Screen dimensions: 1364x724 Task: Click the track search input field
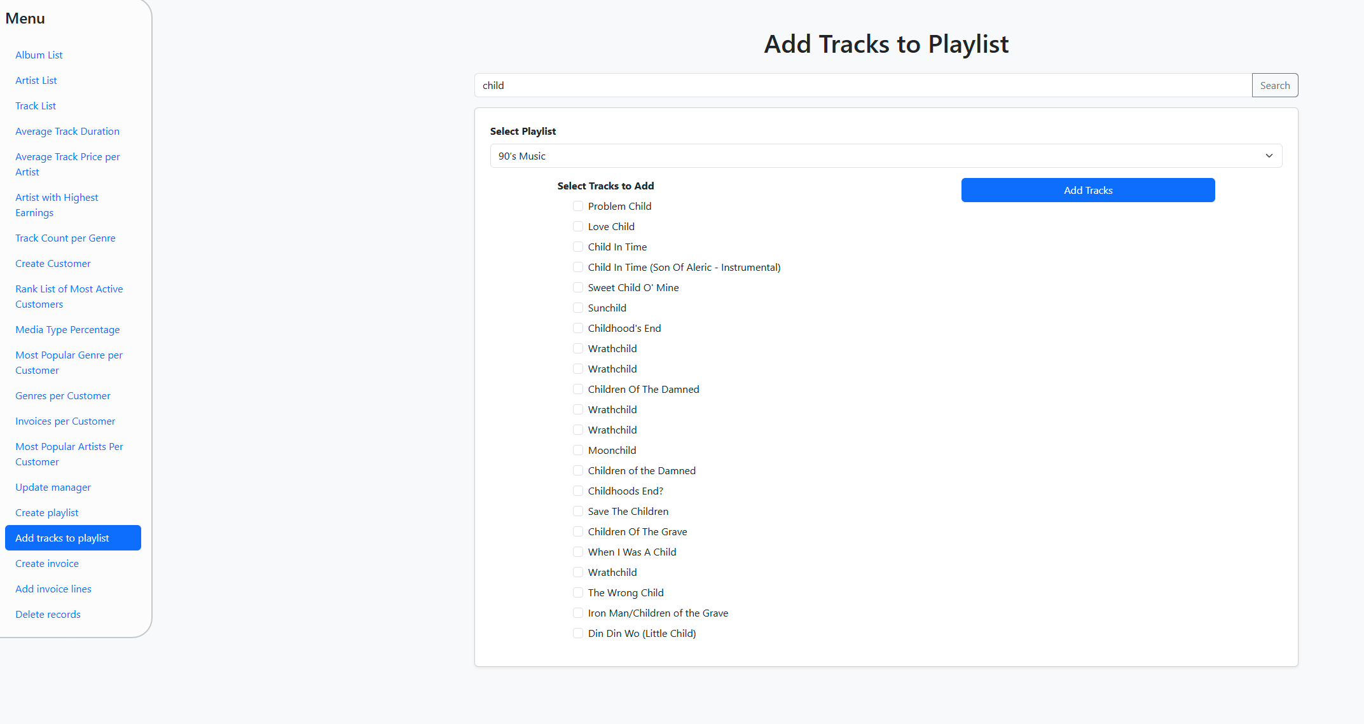pos(863,85)
